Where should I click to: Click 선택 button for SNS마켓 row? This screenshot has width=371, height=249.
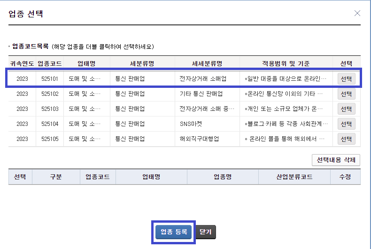[347, 124]
